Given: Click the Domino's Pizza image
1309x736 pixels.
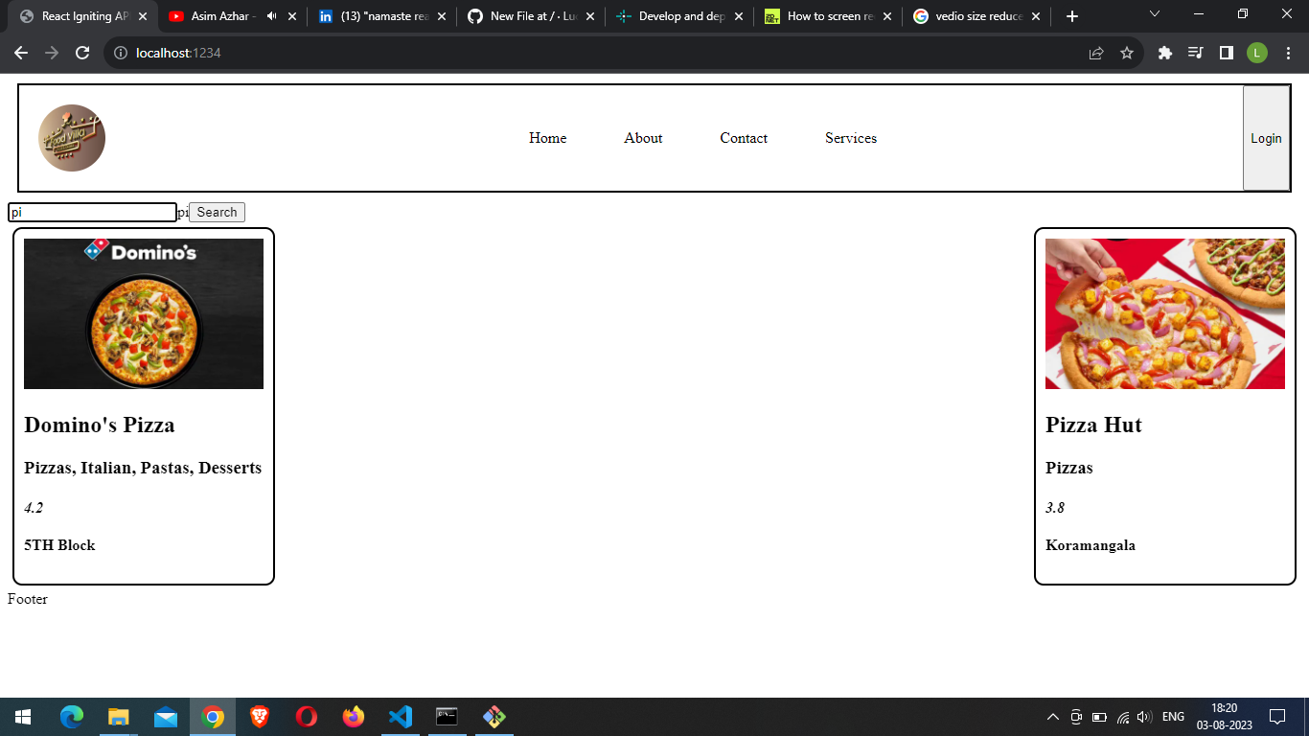Looking at the screenshot, I should pyautogui.click(x=143, y=313).
